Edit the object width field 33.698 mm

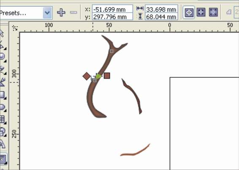click(161, 9)
